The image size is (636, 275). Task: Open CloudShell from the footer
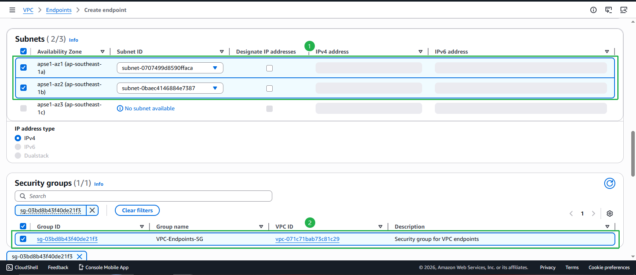click(x=22, y=267)
